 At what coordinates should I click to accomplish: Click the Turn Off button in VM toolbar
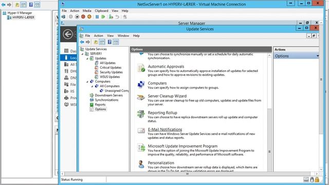tap(77, 17)
